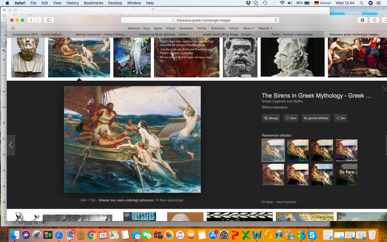Show the Top Sites grid icon

(13, 28)
